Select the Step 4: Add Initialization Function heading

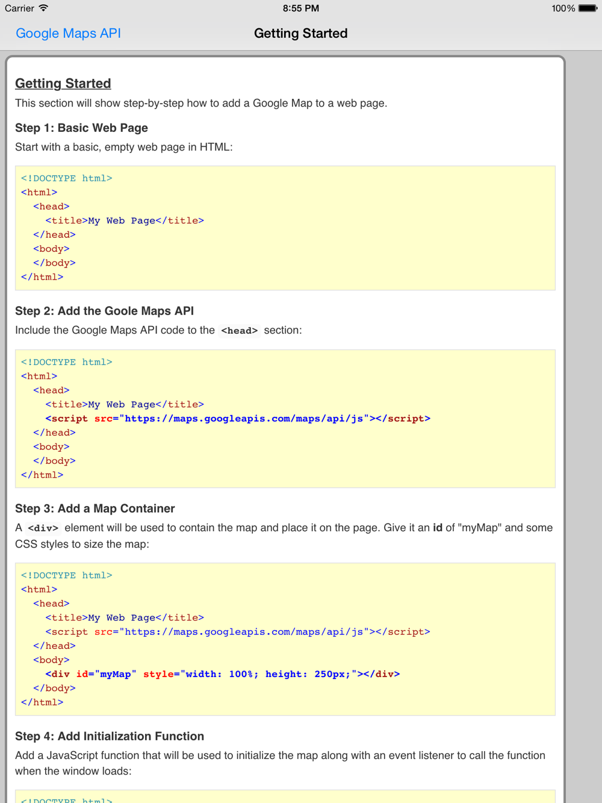point(110,736)
